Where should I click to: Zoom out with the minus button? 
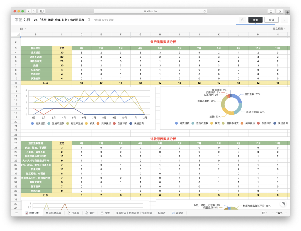click(x=273, y=213)
